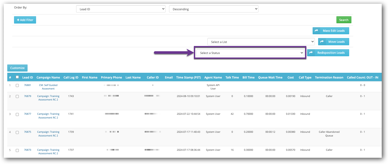The height and width of the screenshot is (164, 388).
Task: Open lead 76877 details link
Action: [x=28, y=114]
